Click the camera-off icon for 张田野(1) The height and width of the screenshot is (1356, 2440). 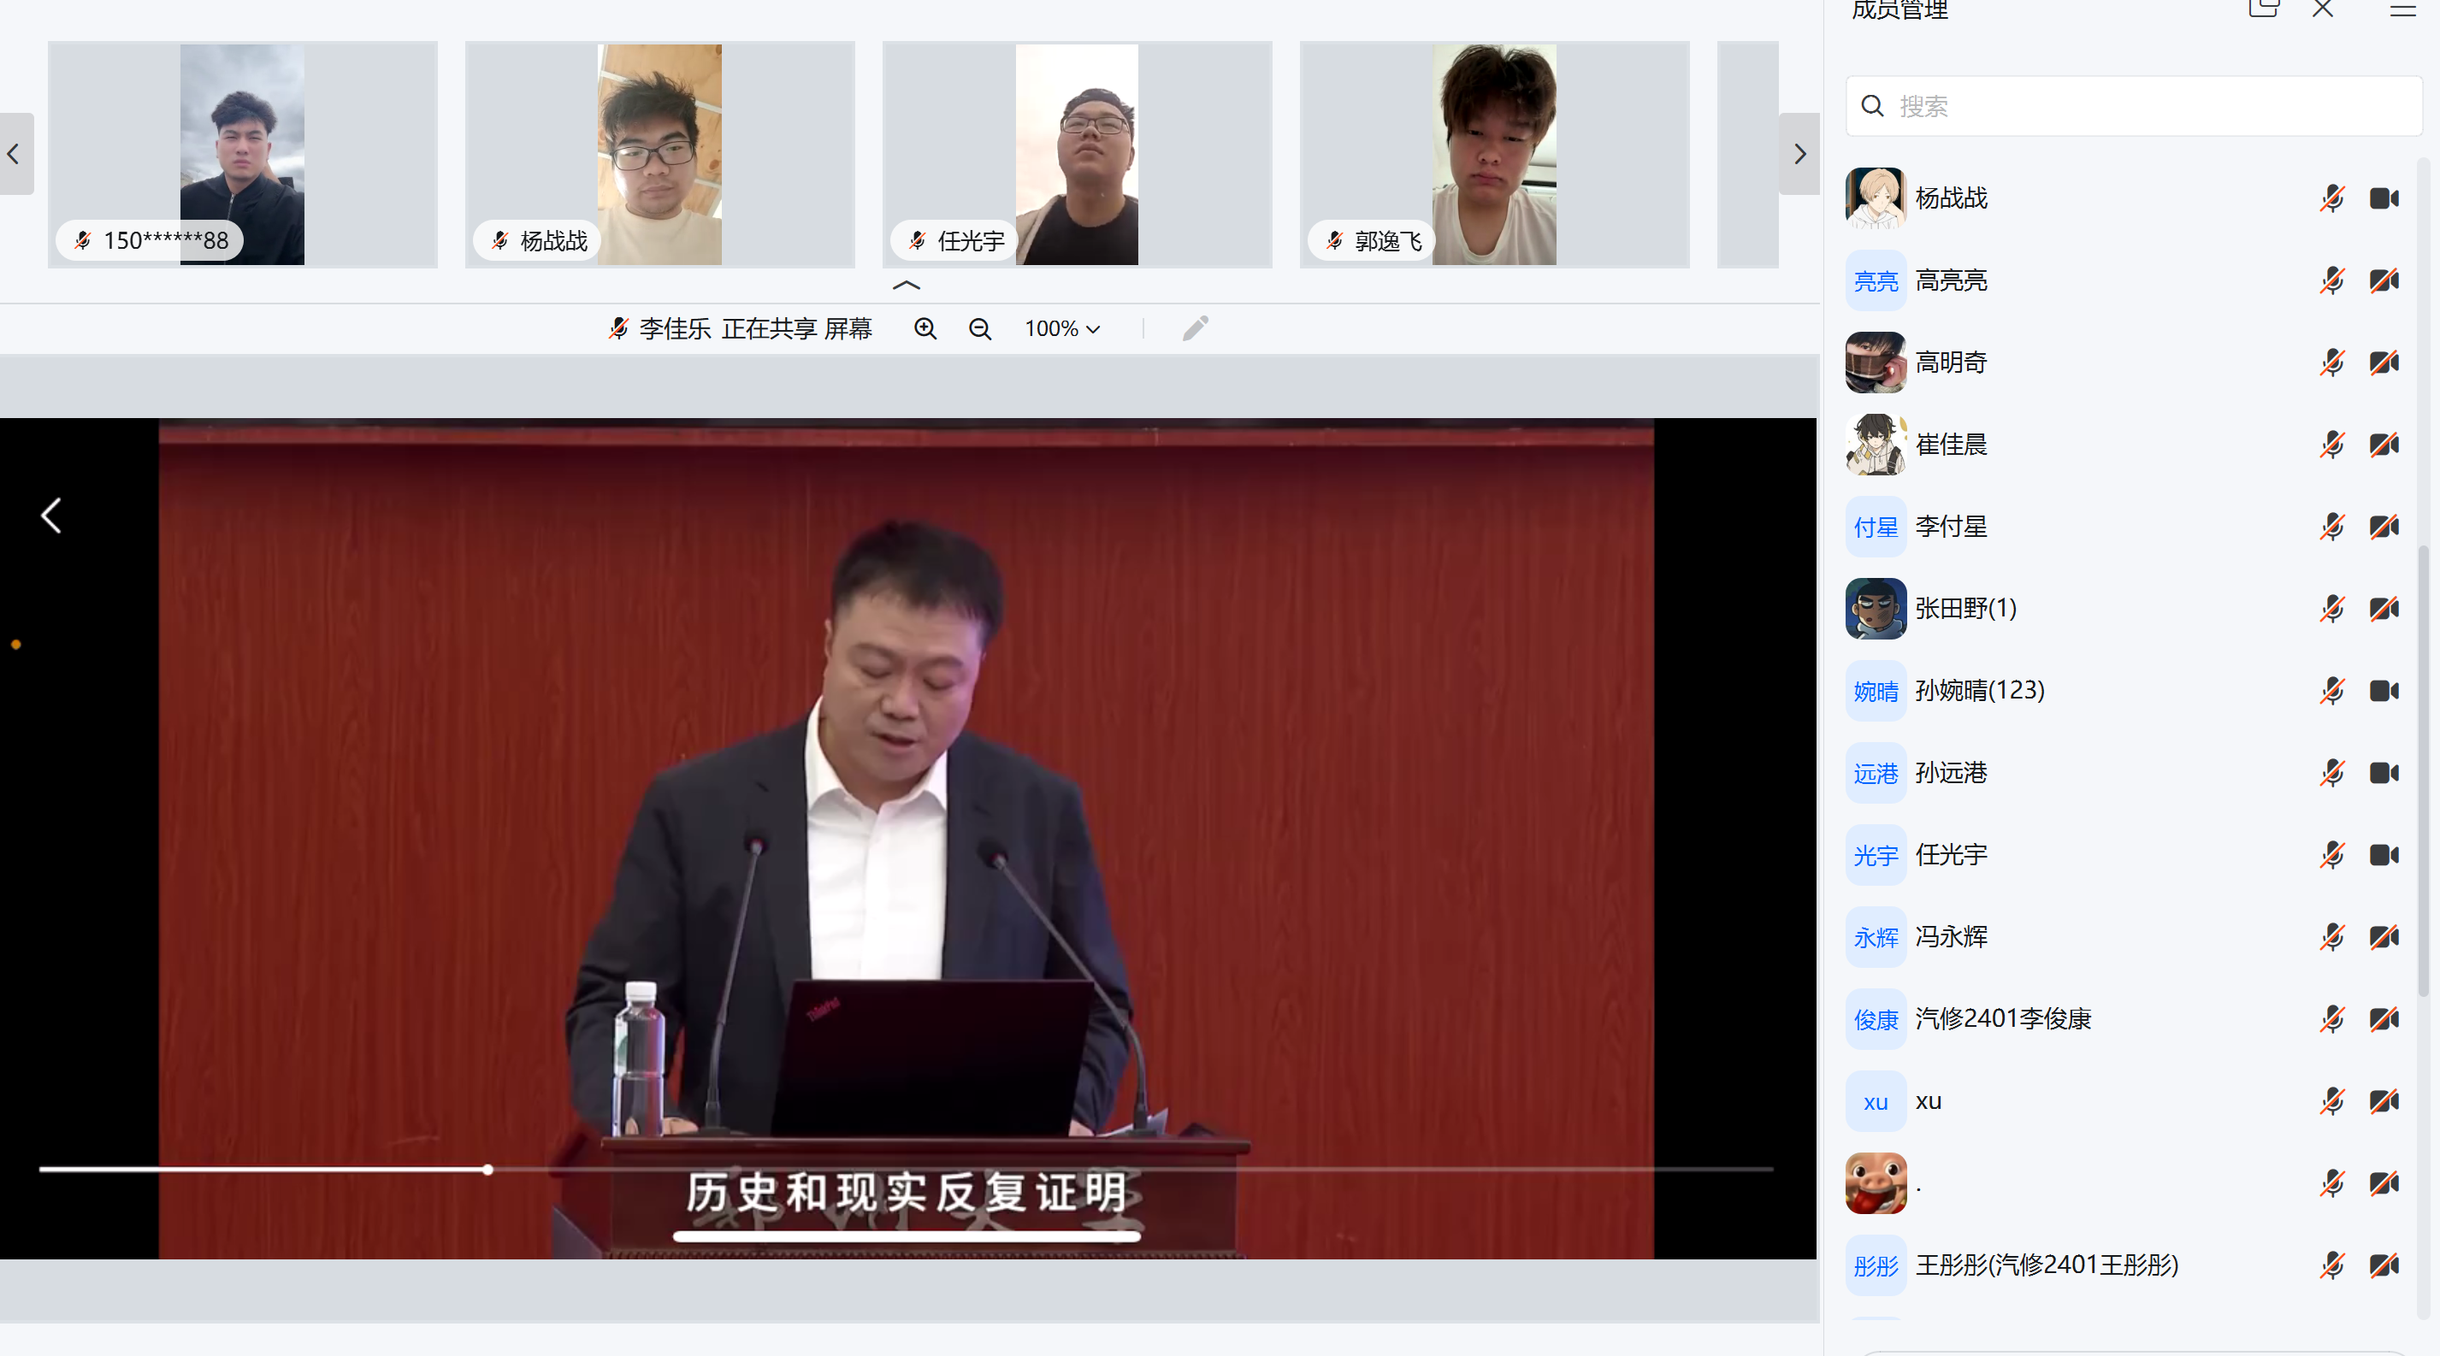point(2384,609)
